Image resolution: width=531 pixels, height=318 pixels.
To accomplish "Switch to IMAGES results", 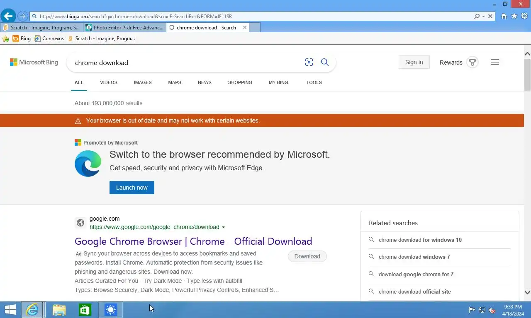I will pyautogui.click(x=143, y=82).
